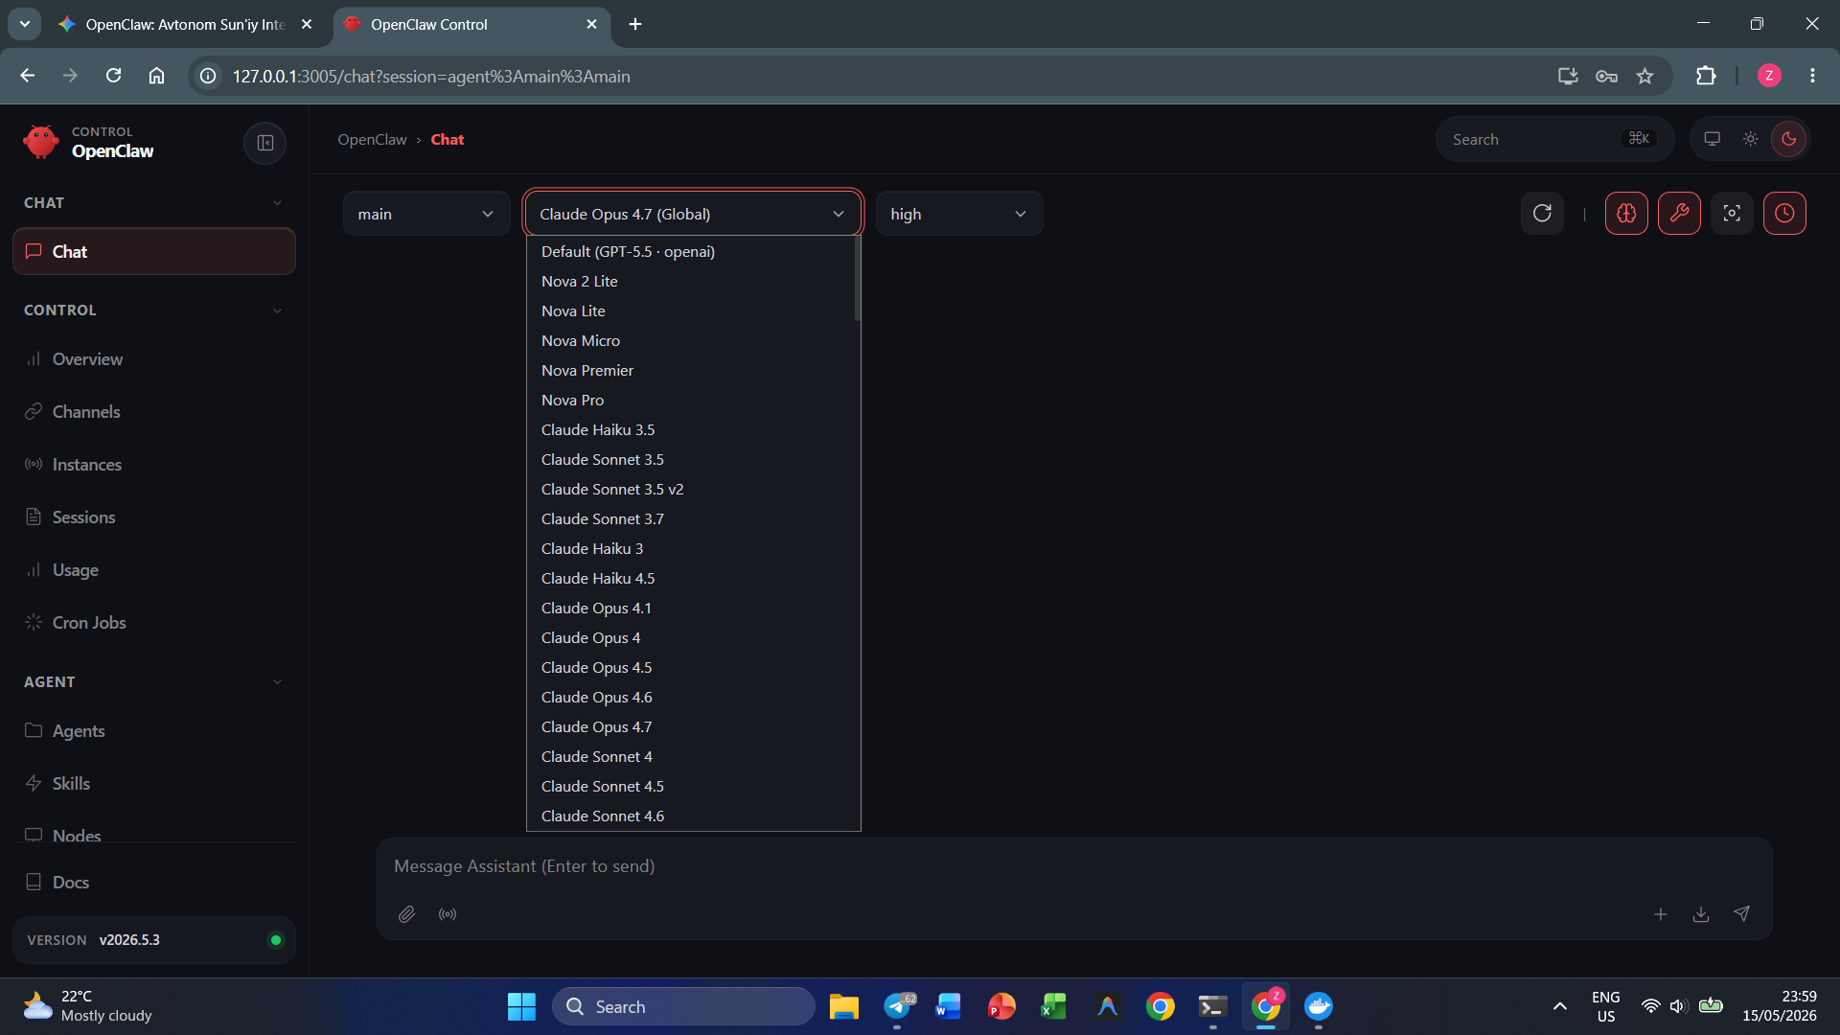Select Claude Sonnet 3.7 model
This screenshot has width=1840, height=1035.
pyautogui.click(x=690, y=519)
